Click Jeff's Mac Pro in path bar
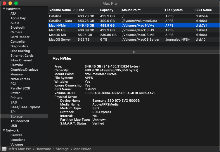 pyautogui.click(x=20, y=149)
